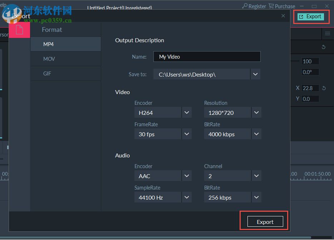Click the reset arrow icon at the top of the right panel
The image size is (334, 240).
click(x=324, y=47)
